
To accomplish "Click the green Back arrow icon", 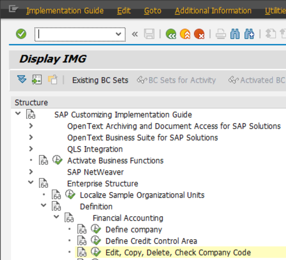I will click(x=171, y=34).
